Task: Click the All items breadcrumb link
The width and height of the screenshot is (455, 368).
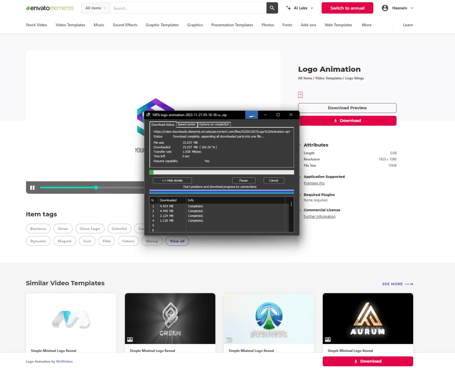Action: pos(305,78)
